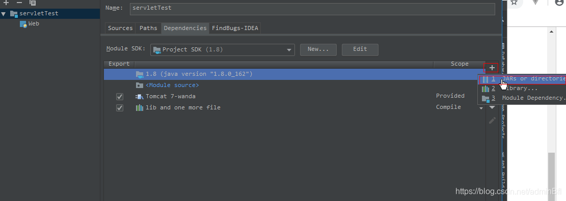Click the Scope column header

point(460,64)
